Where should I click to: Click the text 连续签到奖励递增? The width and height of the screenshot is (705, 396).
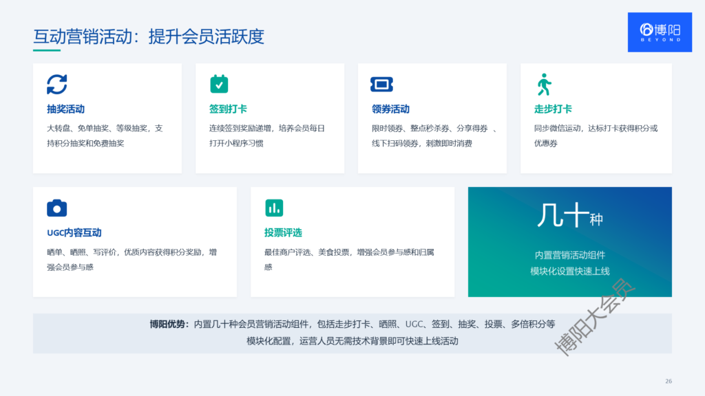pyautogui.click(x=240, y=129)
